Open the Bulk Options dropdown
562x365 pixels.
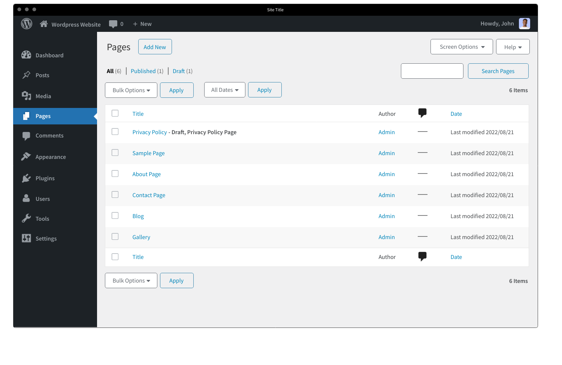pyautogui.click(x=131, y=90)
